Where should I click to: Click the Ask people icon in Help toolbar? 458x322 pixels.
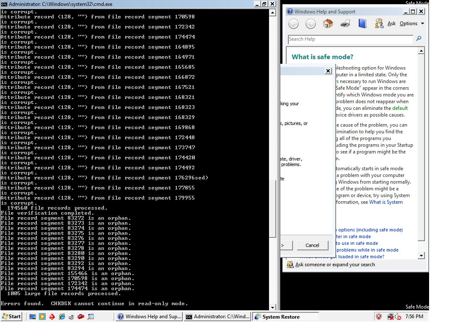point(379,23)
